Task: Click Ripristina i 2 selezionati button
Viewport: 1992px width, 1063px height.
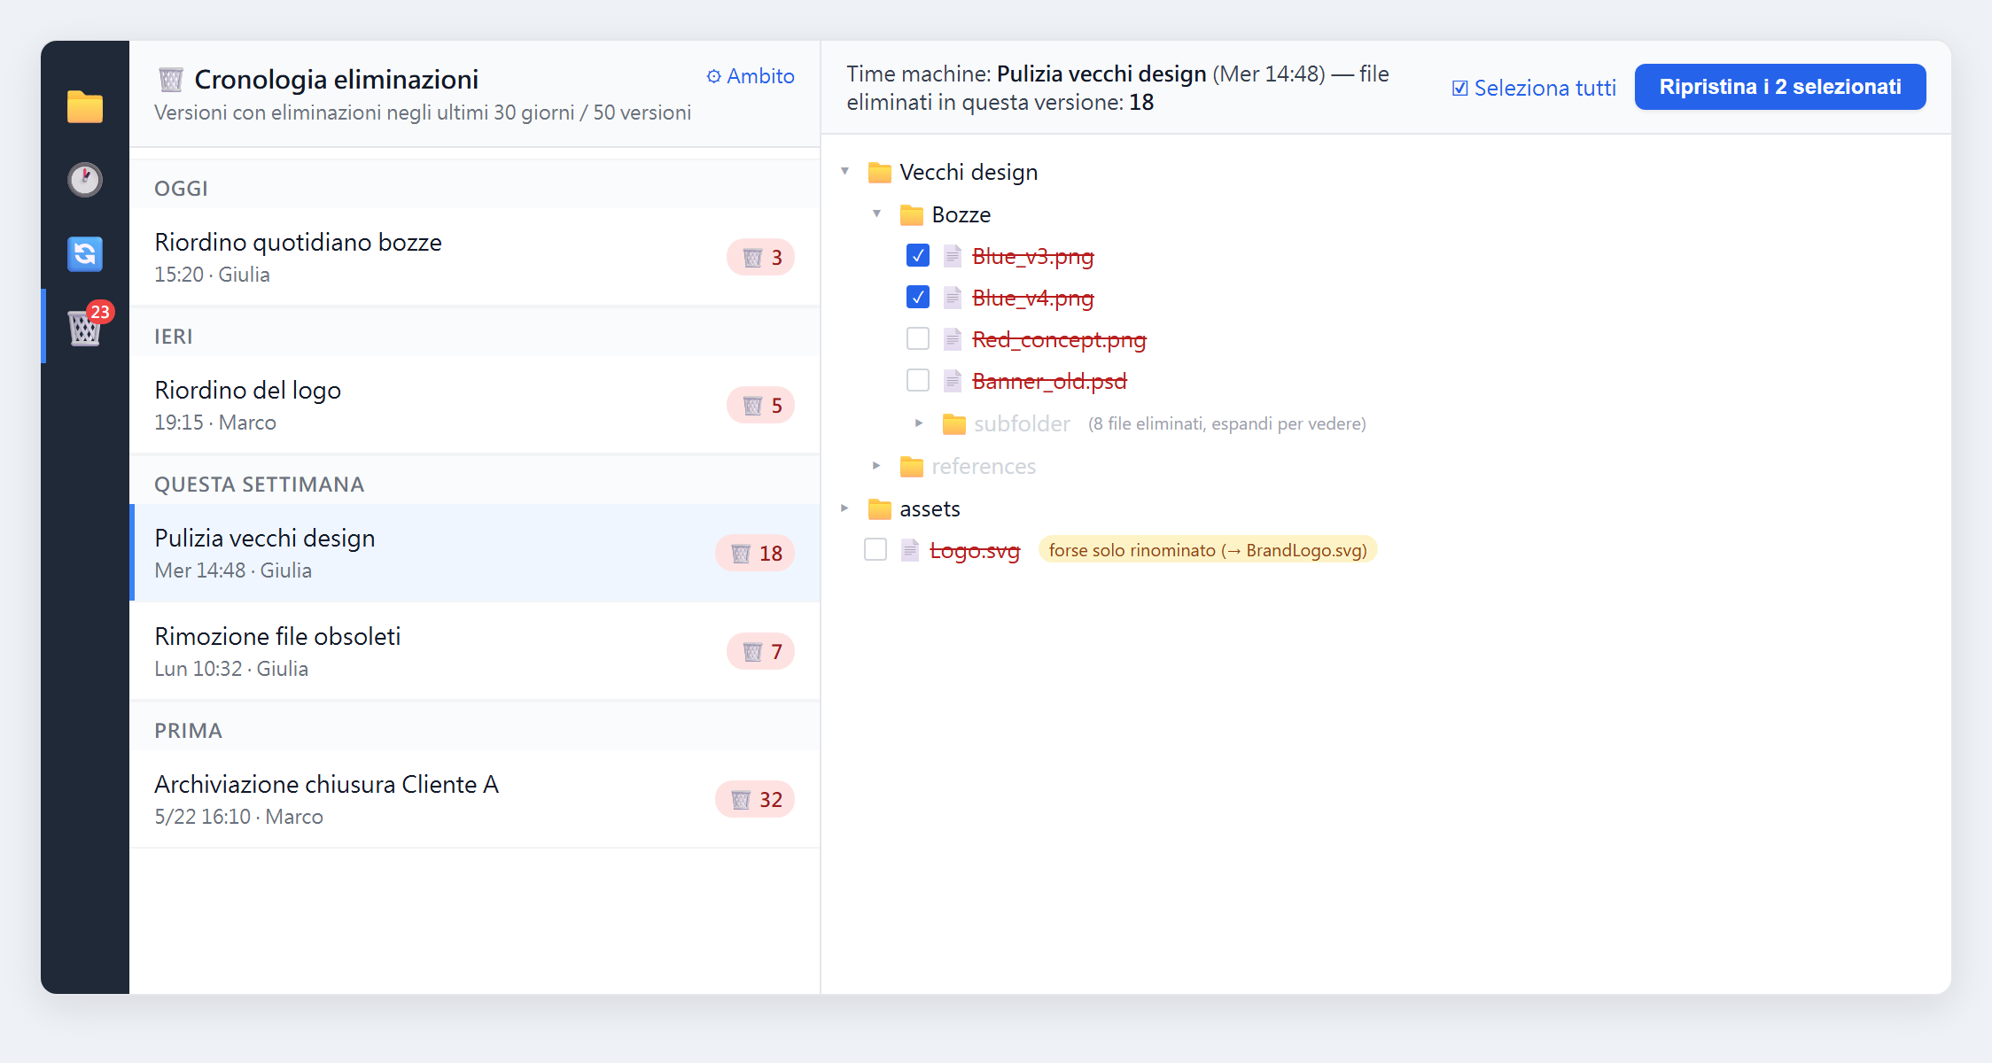Action: point(1780,87)
